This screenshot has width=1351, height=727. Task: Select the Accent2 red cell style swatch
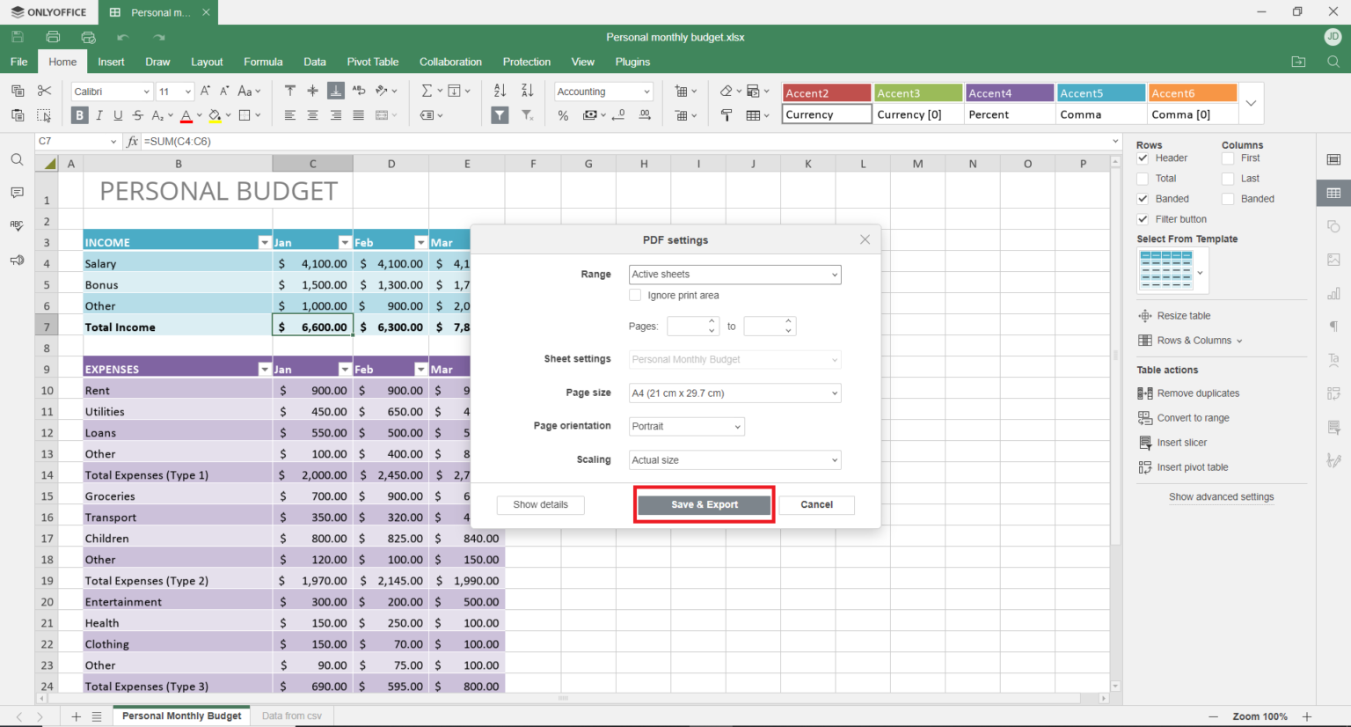[826, 92]
